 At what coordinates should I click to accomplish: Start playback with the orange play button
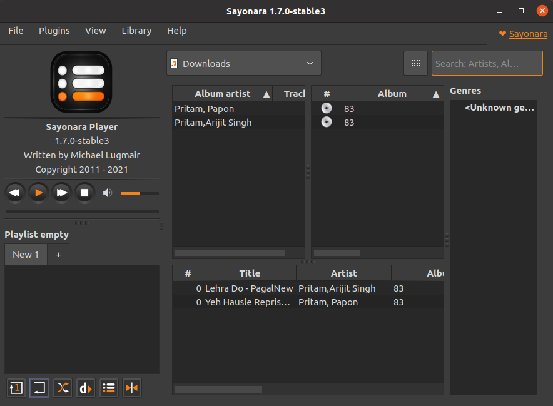coord(38,193)
